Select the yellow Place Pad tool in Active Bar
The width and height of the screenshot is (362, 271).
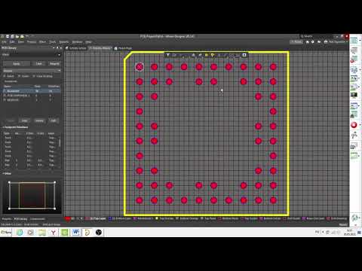[207, 55]
